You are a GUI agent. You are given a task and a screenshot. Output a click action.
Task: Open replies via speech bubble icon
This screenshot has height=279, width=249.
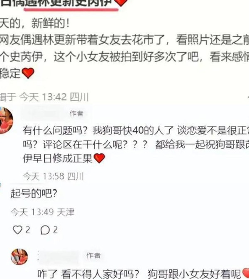[45, 230]
